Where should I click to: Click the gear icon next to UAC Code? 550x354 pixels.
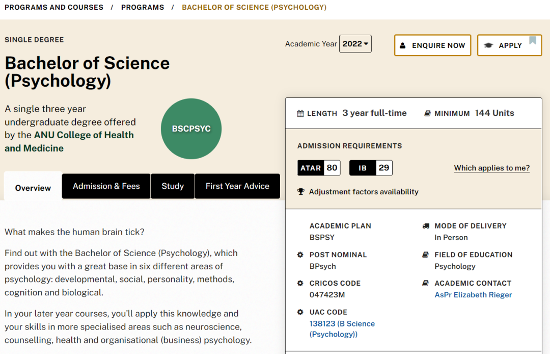300,312
